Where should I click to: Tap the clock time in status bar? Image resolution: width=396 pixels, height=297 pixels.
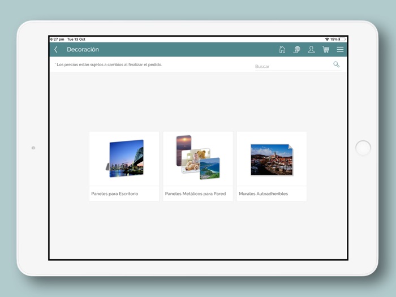pos(57,39)
